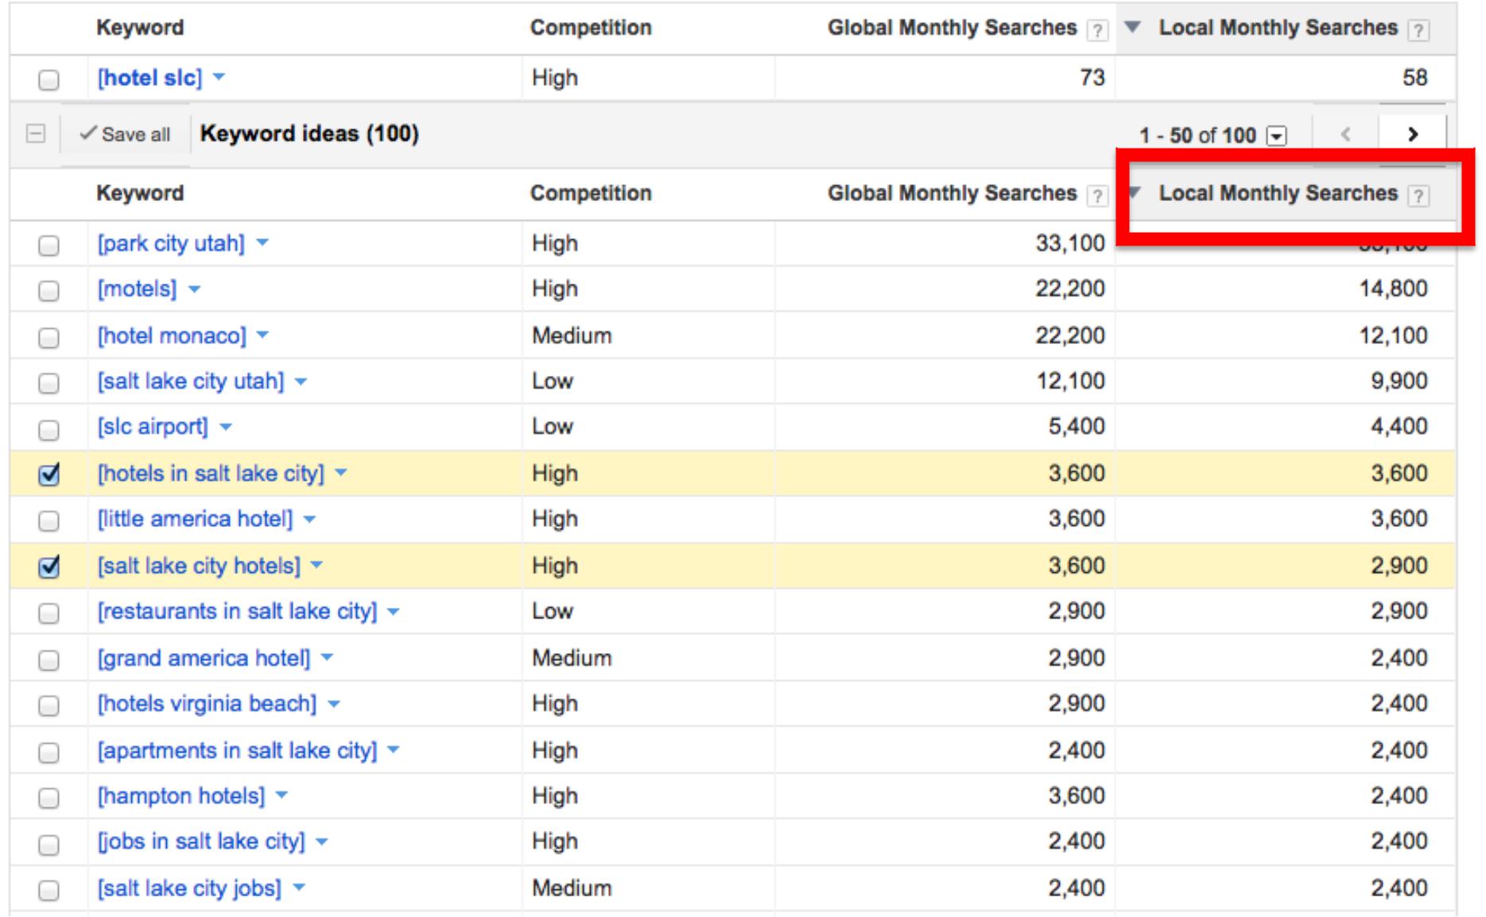Open the [park city utah] keyword link
The image size is (1486, 917).
[171, 243]
